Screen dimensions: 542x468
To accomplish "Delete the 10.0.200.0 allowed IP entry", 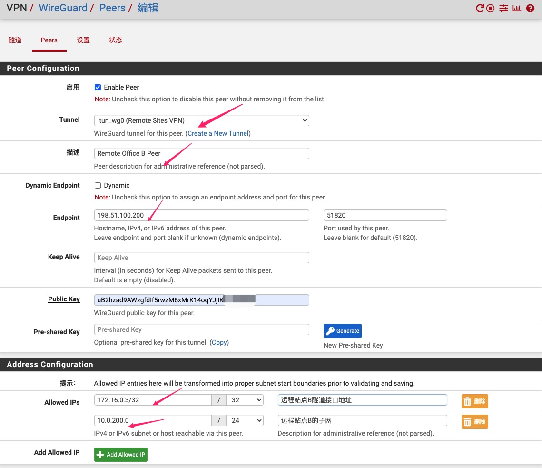I will click(x=474, y=421).
